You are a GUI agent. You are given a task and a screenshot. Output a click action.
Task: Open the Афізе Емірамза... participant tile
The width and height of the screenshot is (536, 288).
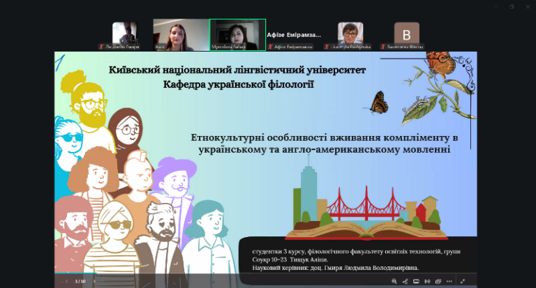(x=294, y=34)
